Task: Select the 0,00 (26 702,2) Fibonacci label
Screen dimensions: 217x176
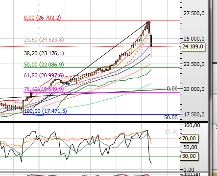Action: [x=42, y=18]
